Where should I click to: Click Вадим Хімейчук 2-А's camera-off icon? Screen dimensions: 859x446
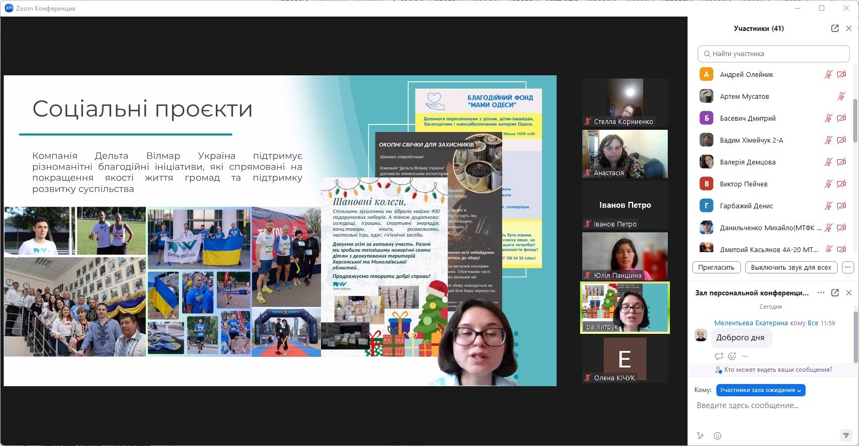(841, 140)
